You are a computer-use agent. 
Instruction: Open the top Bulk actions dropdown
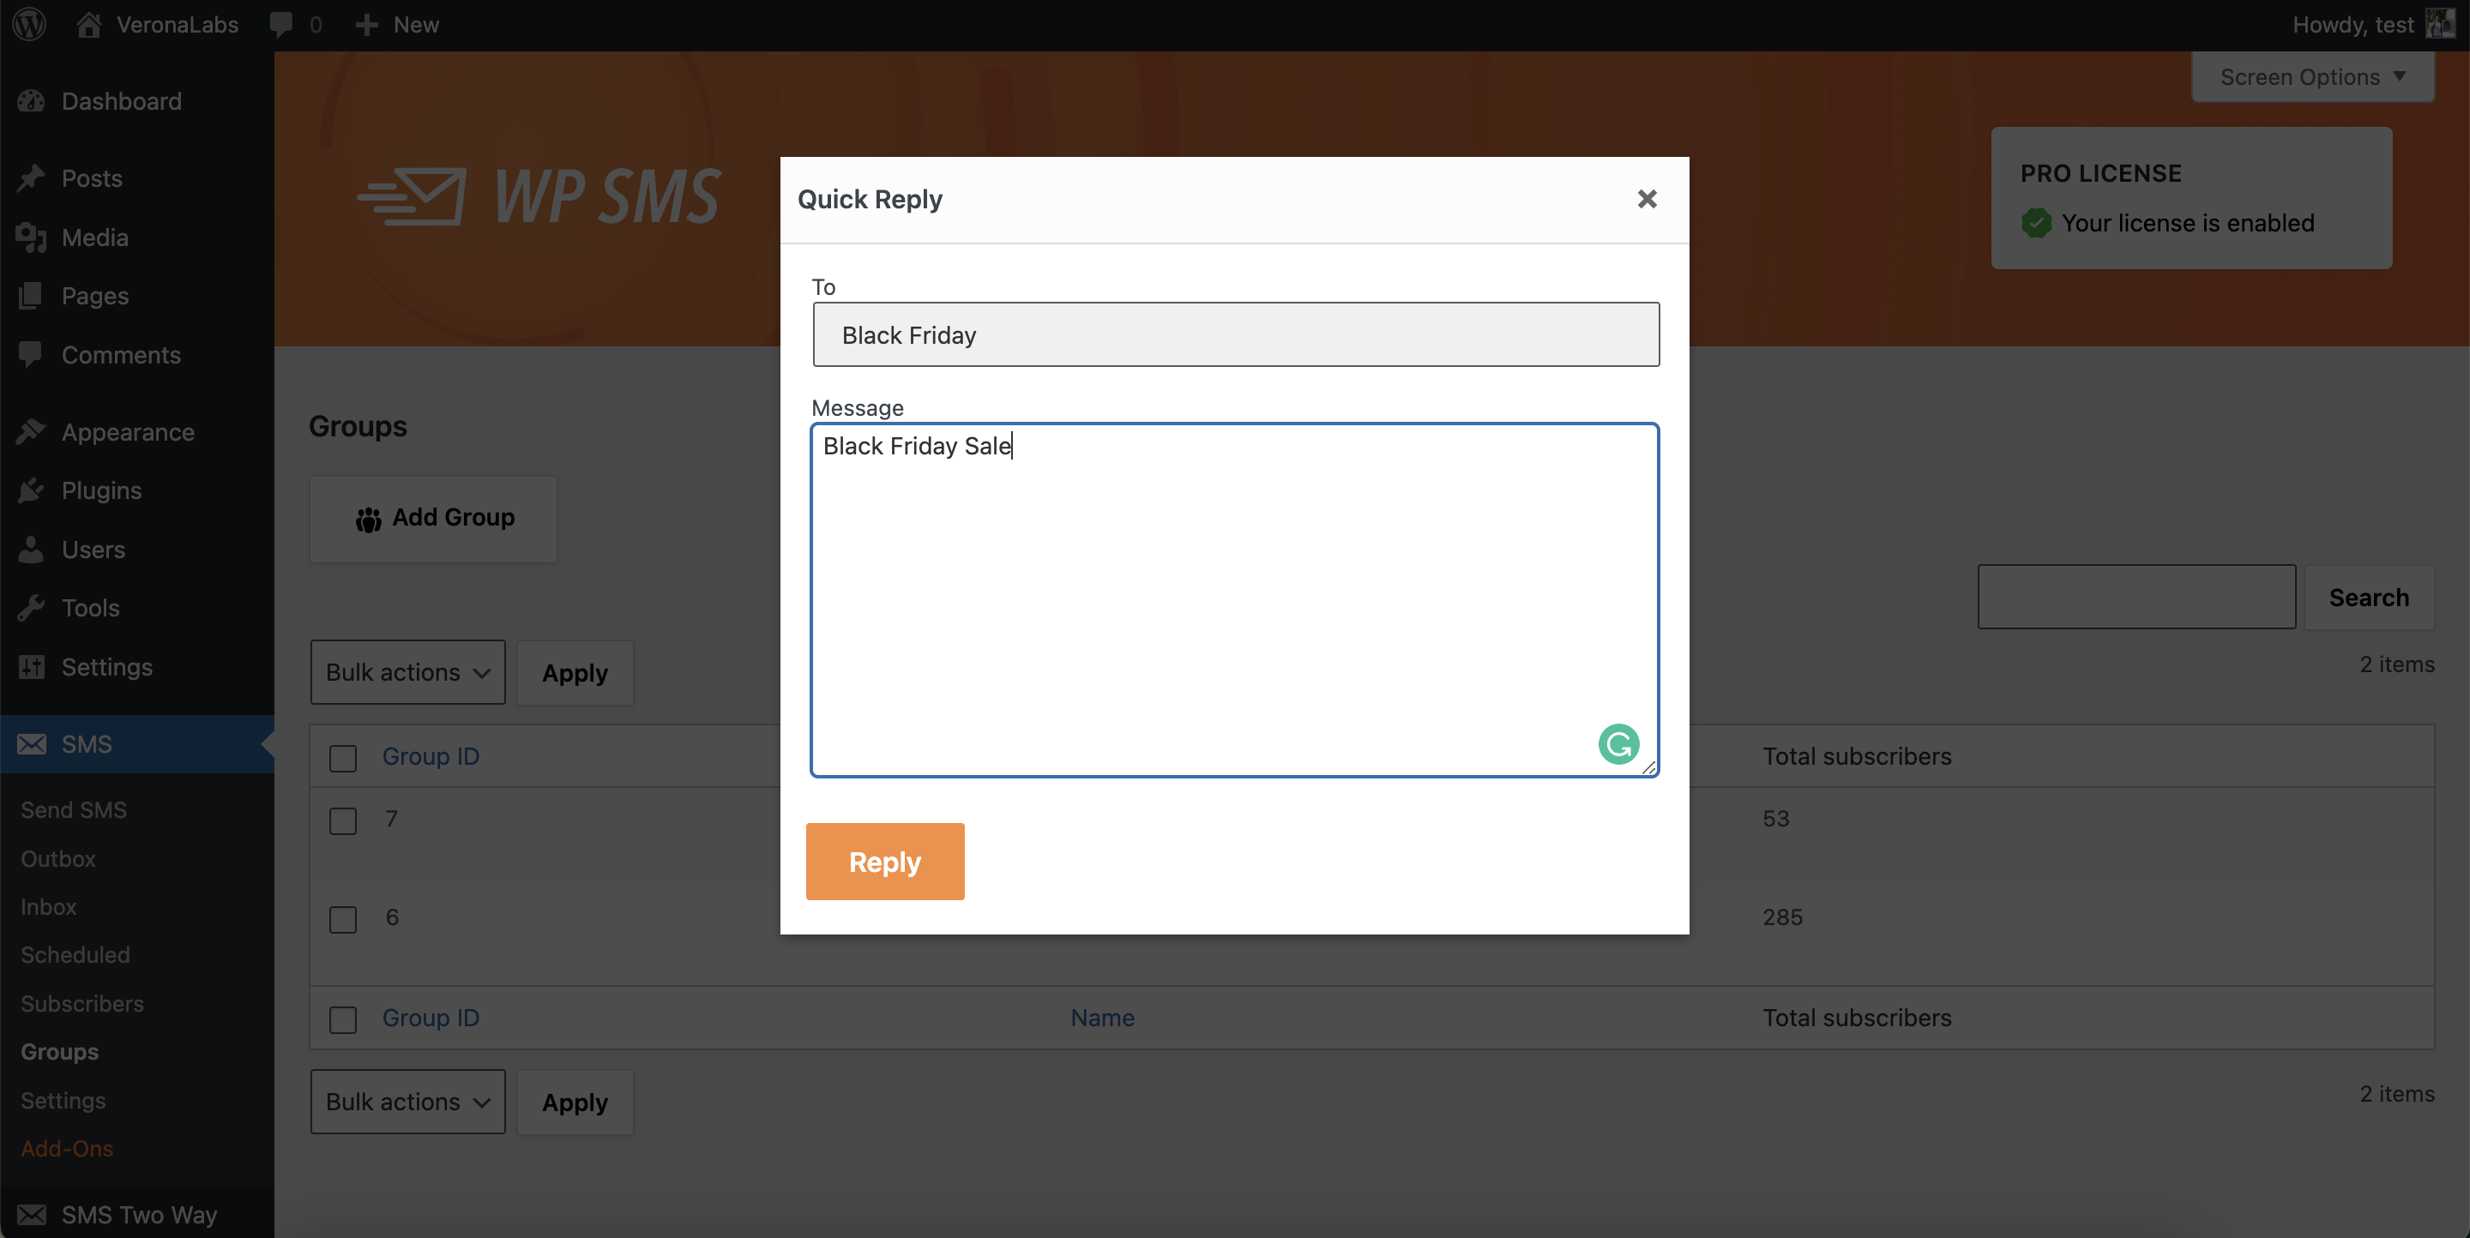[x=407, y=671]
